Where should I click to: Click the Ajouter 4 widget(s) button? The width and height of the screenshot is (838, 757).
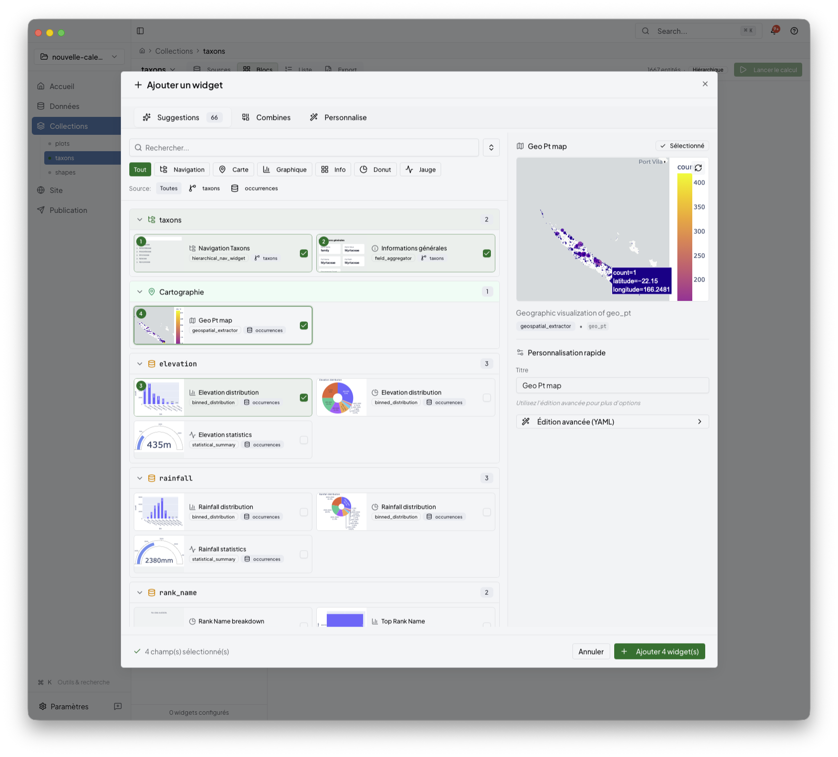(x=659, y=652)
